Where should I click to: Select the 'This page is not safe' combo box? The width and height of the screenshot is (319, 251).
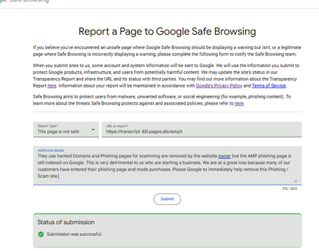click(x=66, y=130)
